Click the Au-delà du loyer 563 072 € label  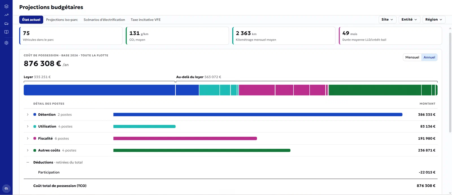[x=199, y=77]
